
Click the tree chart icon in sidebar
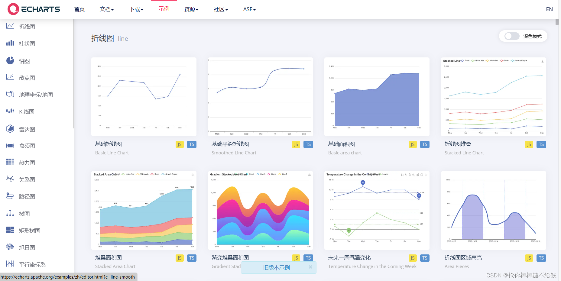coord(10,213)
